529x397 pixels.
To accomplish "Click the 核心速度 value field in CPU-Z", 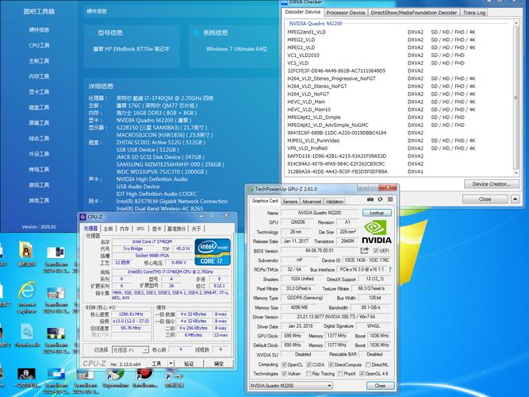I will pos(131,314).
